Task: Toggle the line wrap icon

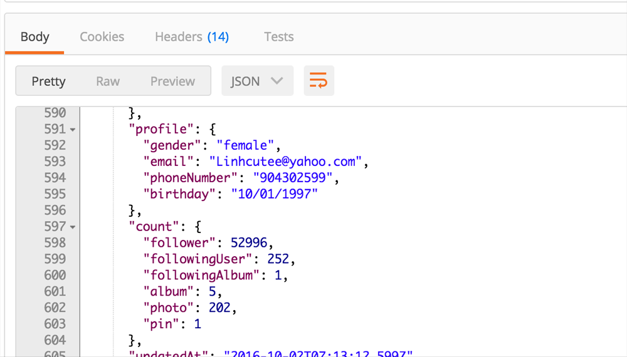Action: 319,81
